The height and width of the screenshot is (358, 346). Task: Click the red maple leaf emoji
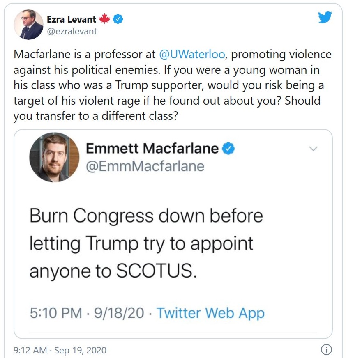[105, 19]
